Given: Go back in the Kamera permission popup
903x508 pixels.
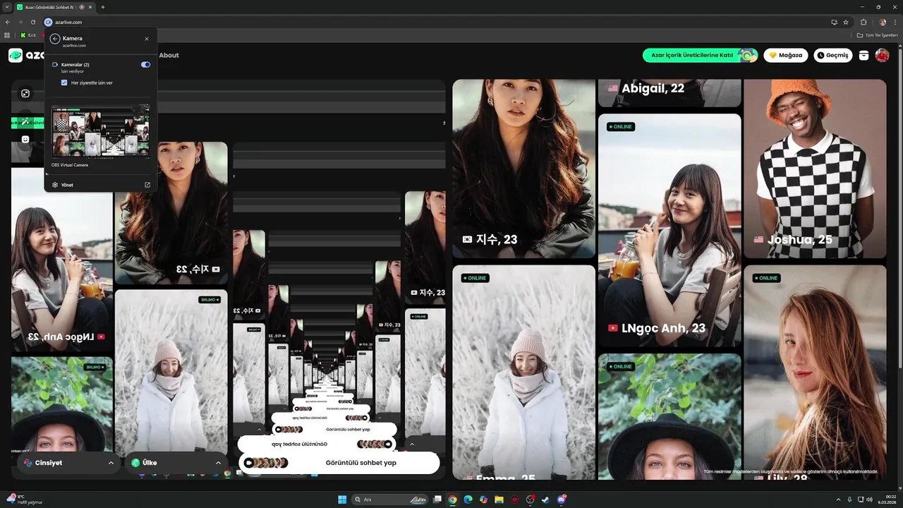Looking at the screenshot, I should tap(55, 39).
